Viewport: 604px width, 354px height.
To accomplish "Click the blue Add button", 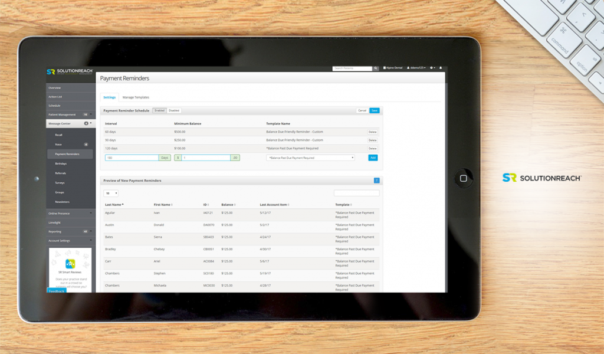I will click(373, 158).
